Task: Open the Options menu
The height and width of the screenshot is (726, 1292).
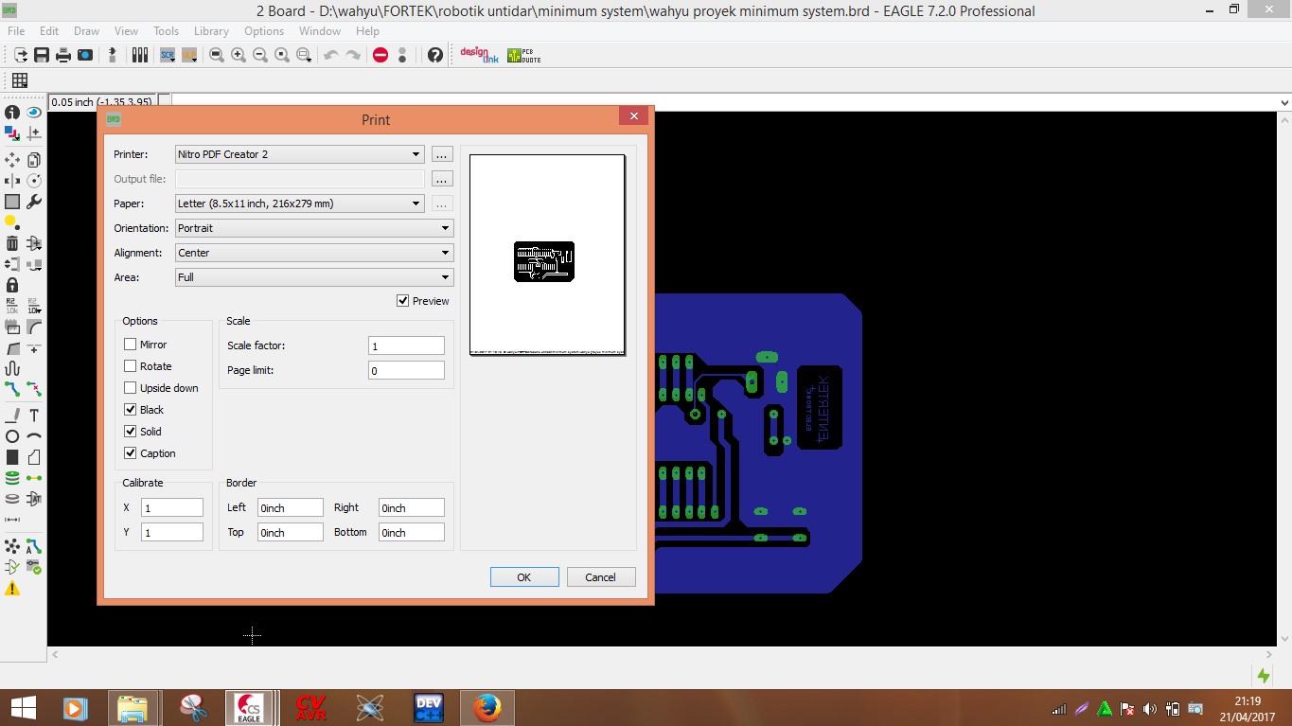Action: tap(263, 30)
